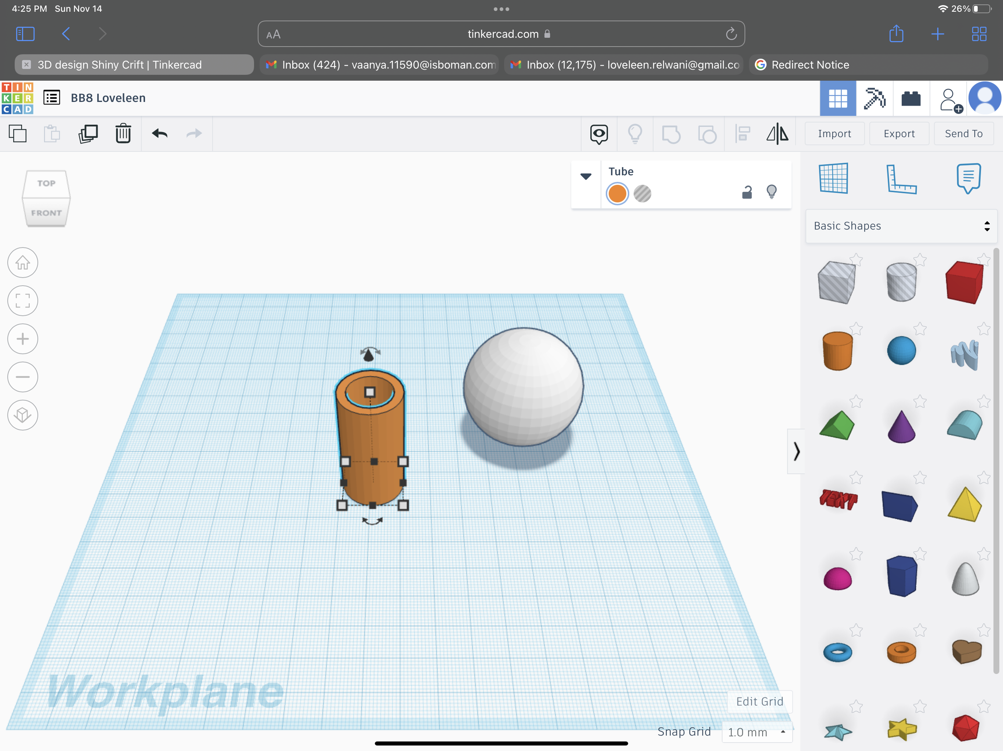1003x751 pixels.
Task: Open the Tinkercad logo home
Action: [17, 98]
